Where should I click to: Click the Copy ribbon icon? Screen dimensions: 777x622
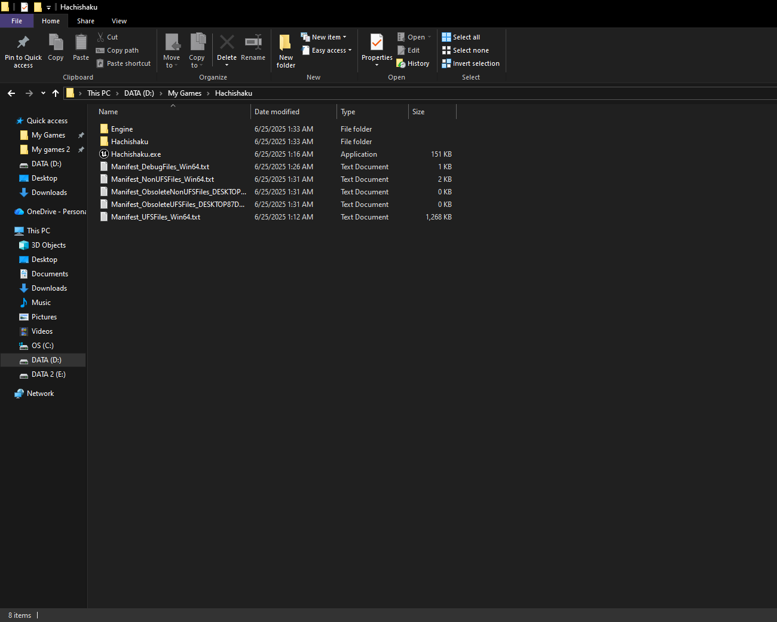pyautogui.click(x=56, y=42)
